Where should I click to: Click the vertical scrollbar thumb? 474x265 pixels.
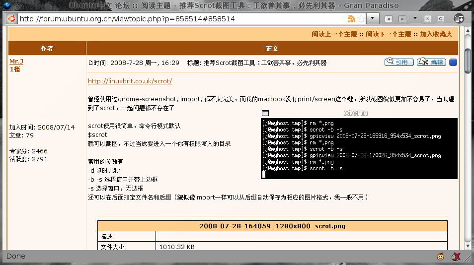pyautogui.click(x=468, y=61)
